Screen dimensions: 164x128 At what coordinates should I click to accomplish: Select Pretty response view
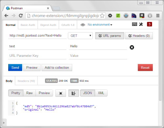coord(16,93)
